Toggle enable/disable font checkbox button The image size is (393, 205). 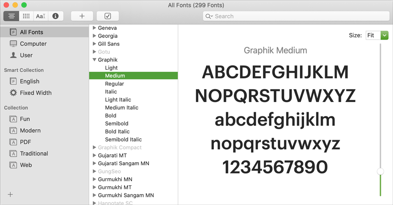(108, 16)
